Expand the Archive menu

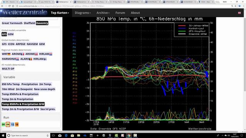click(x=103, y=13)
